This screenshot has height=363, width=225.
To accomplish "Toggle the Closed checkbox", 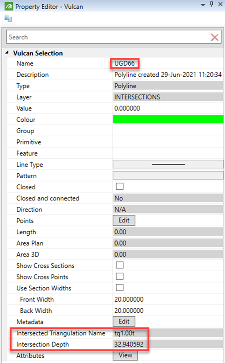I will point(120,187).
